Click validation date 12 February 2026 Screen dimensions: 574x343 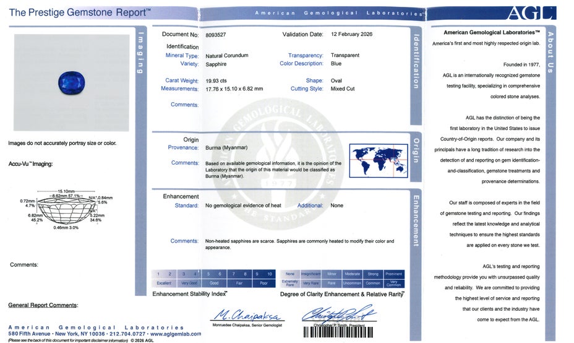point(351,34)
